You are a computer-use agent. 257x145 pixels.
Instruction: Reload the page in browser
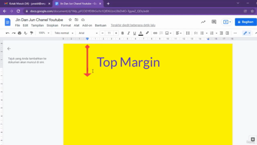coord(18,11)
